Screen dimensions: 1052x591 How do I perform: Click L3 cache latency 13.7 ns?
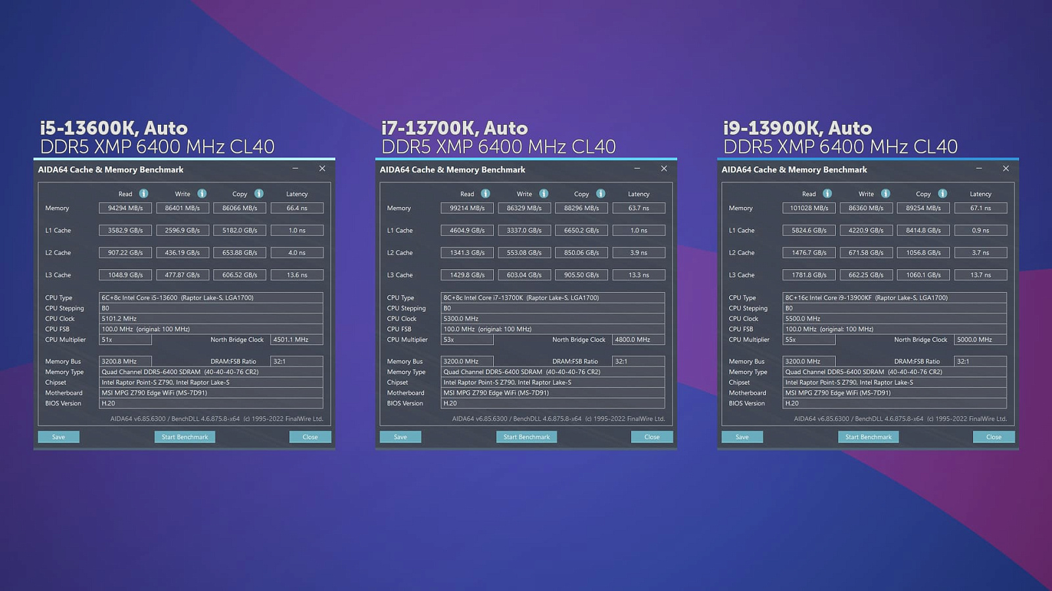pos(981,275)
